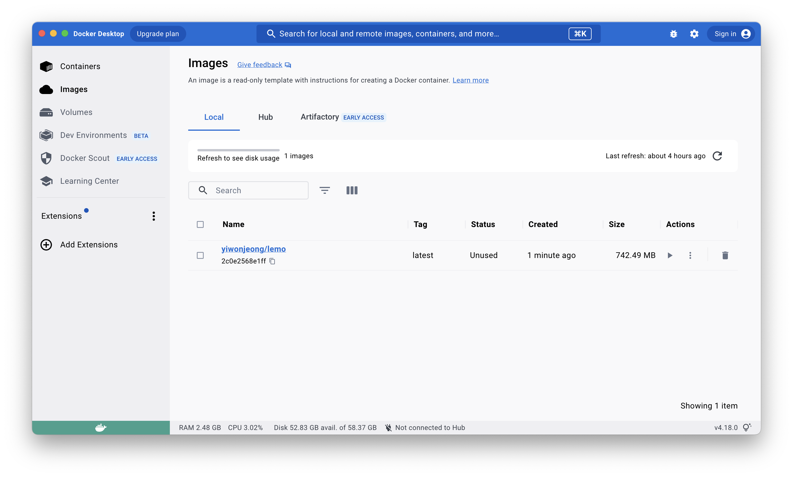Open Dev Environments in the sidebar
The image size is (793, 477).
(93, 135)
